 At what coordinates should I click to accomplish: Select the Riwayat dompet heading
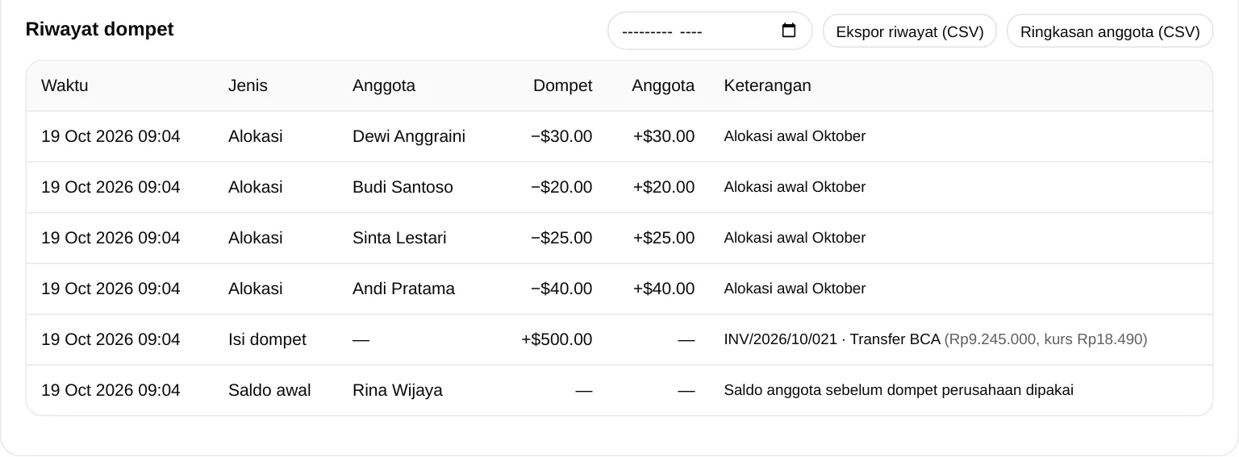tap(99, 29)
